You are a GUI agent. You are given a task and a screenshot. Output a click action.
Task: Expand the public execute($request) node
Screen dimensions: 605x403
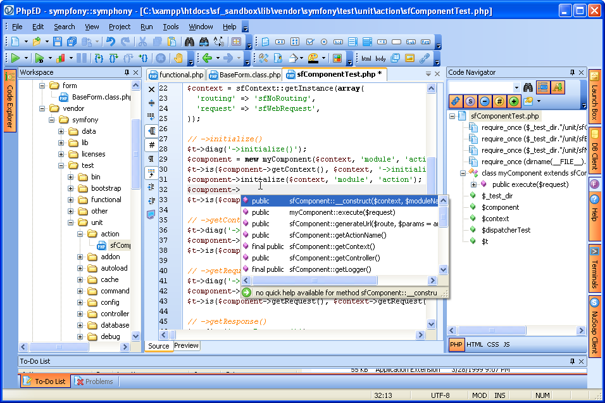click(x=473, y=184)
